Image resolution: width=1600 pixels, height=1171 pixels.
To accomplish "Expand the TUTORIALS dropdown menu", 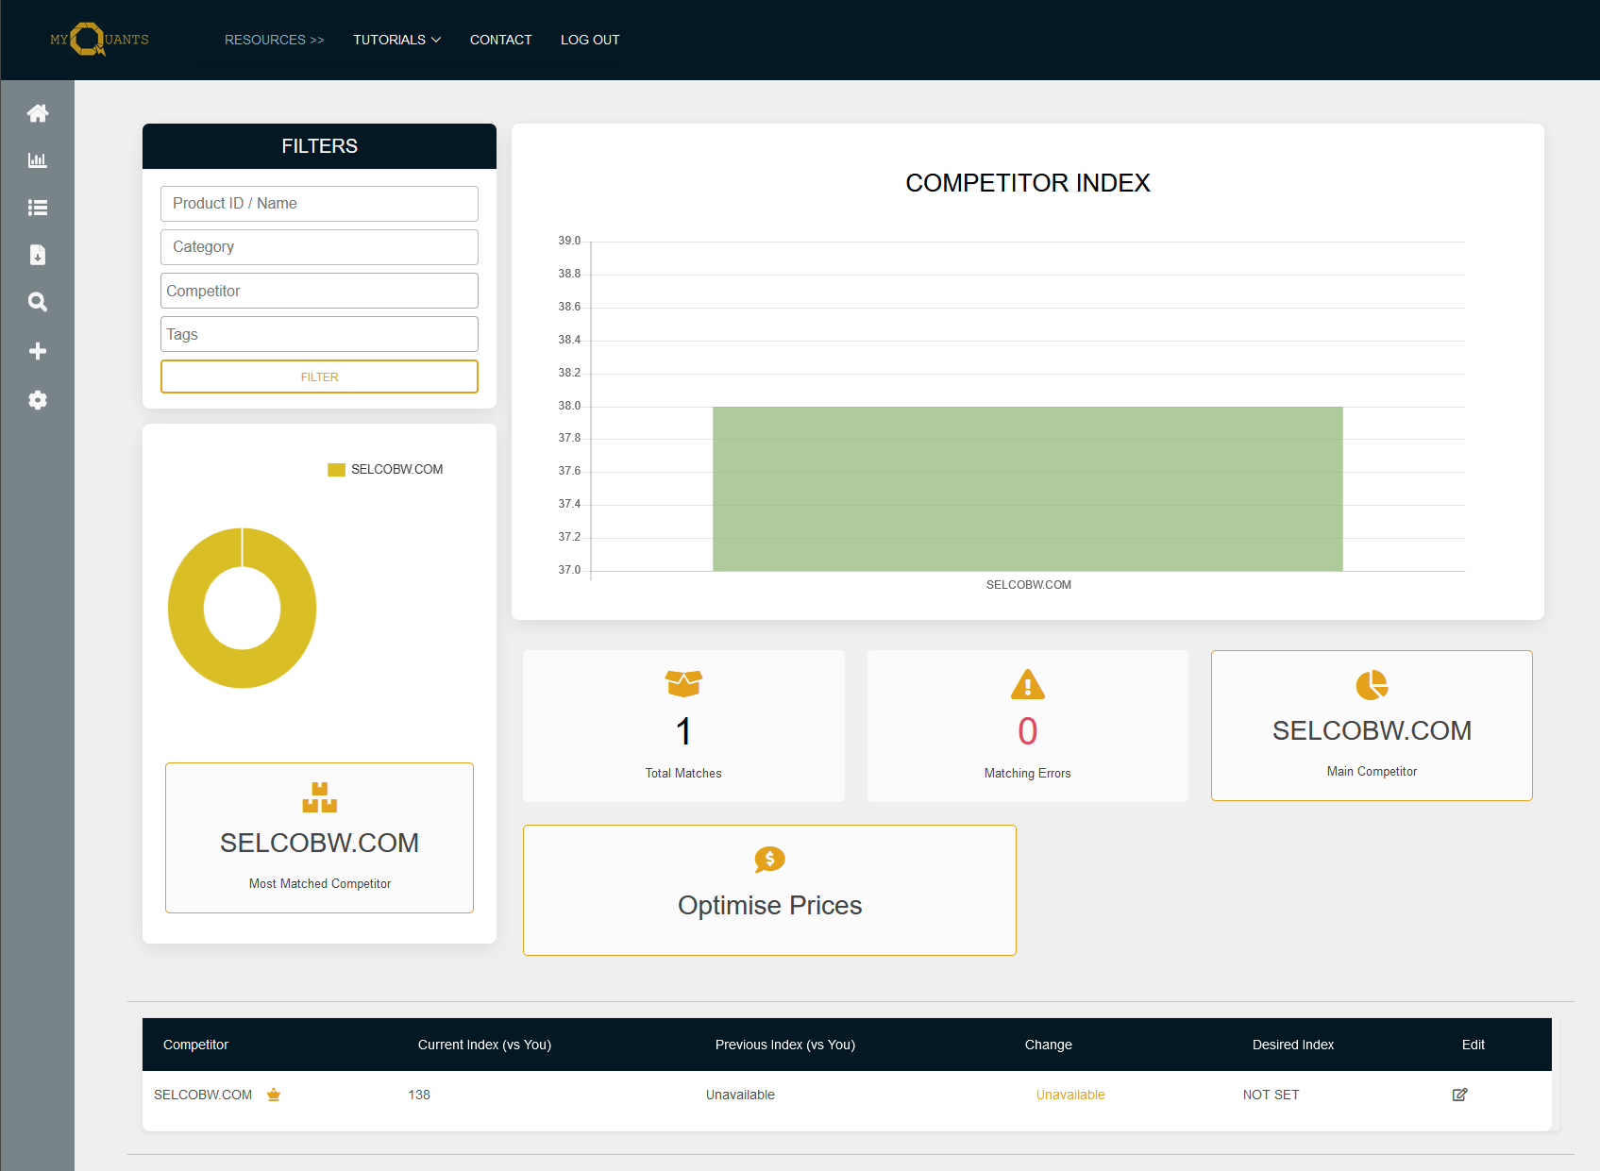I will 397,40.
